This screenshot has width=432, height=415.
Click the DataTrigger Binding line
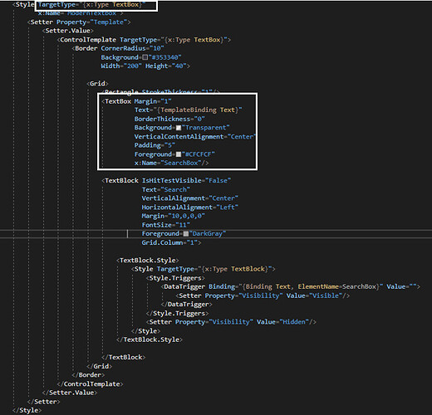coord(291,286)
